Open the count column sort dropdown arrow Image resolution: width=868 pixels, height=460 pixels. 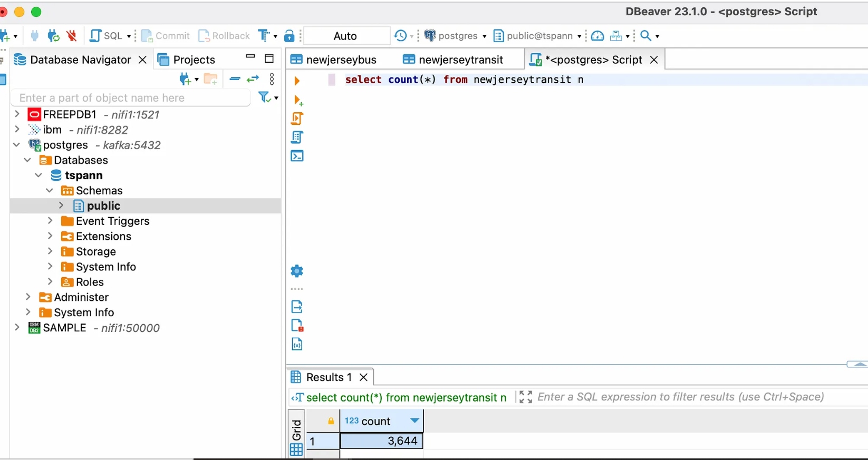414,420
